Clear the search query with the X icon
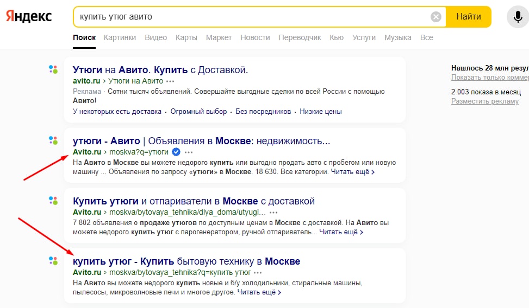The height and width of the screenshot is (308, 529). [x=436, y=16]
